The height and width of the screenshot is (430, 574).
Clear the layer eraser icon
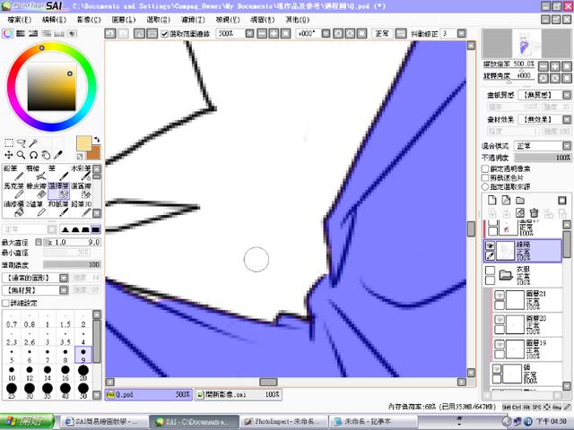[520, 213]
